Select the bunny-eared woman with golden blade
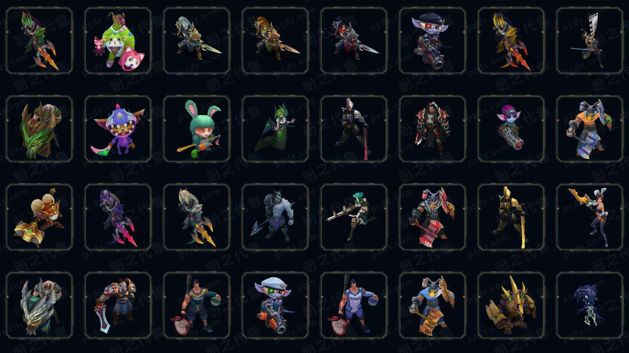This screenshot has height=353, width=629. click(590, 217)
